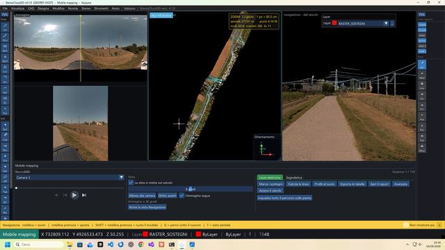The height and width of the screenshot is (250, 445).
Task: Activate the Sel snap tool in right toolbar
Action: 422,65
